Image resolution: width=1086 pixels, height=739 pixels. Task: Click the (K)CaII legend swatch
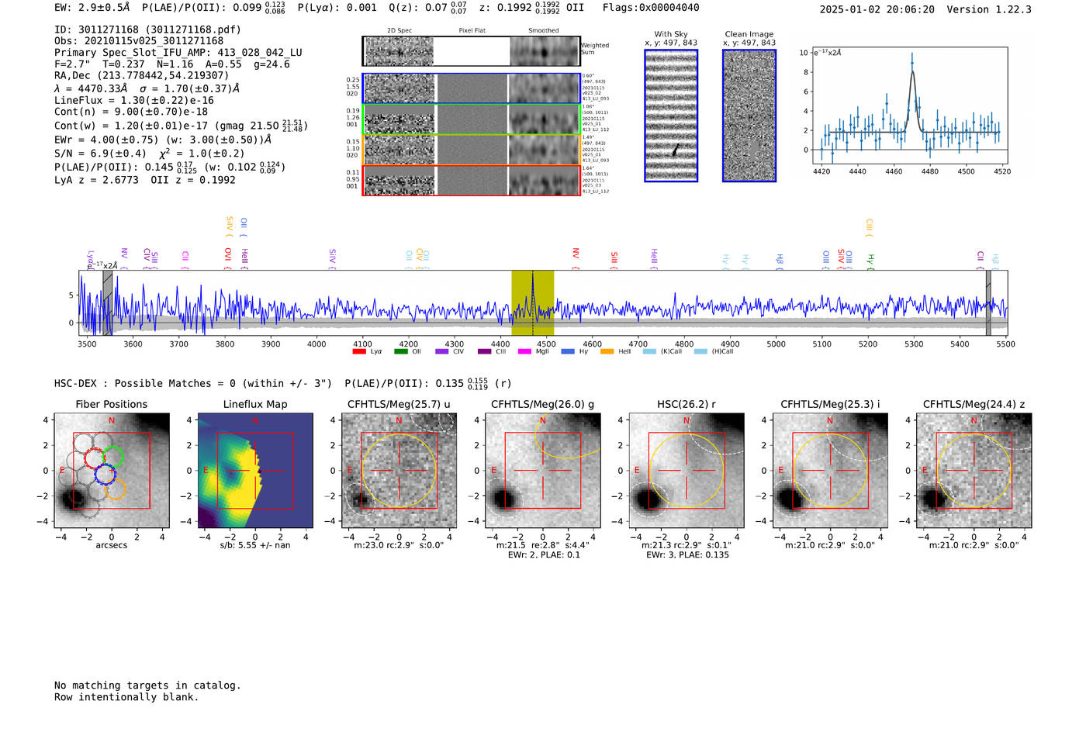(649, 352)
